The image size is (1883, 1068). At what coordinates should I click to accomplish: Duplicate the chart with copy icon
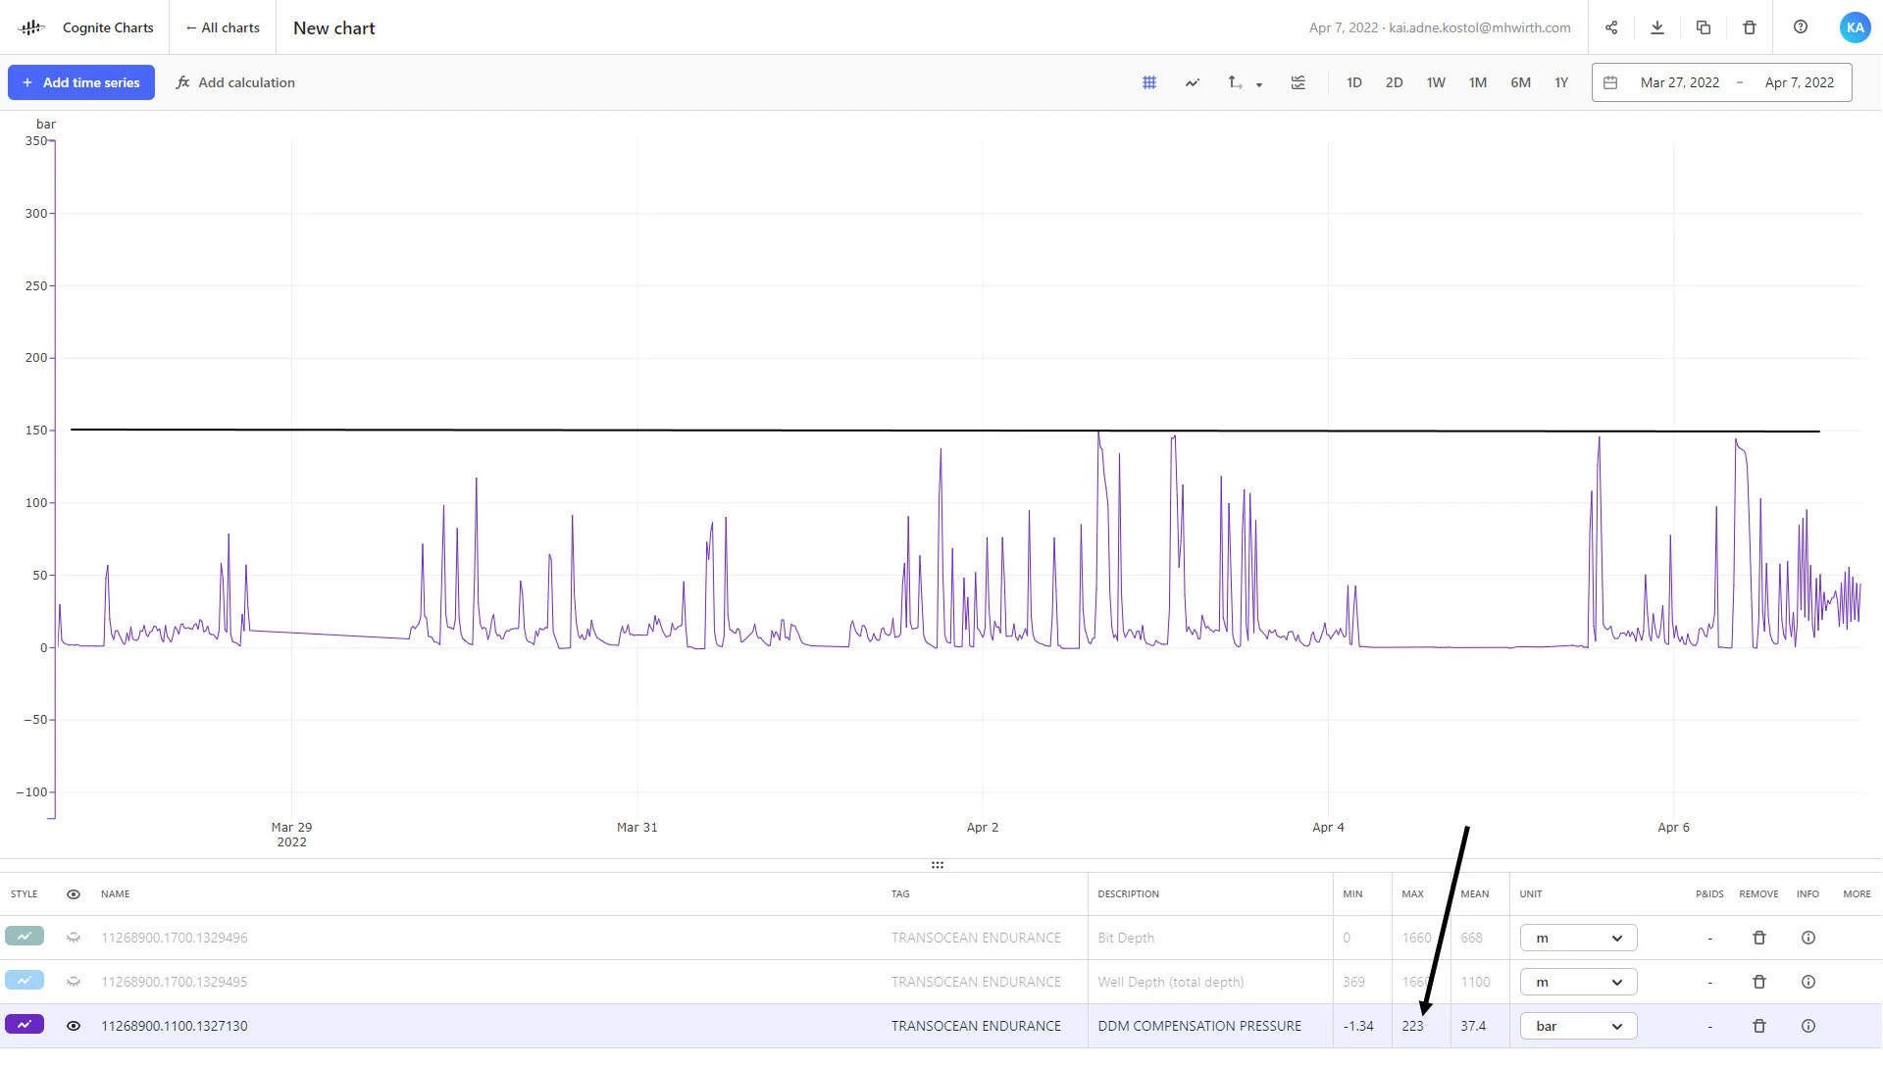pyautogui.click(x=1704, y=27)
